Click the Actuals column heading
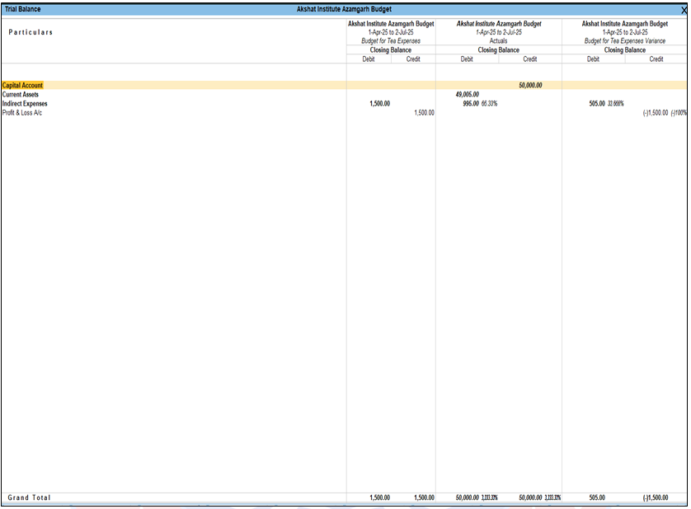Screen dimensions: 691x509 (498, 40)
